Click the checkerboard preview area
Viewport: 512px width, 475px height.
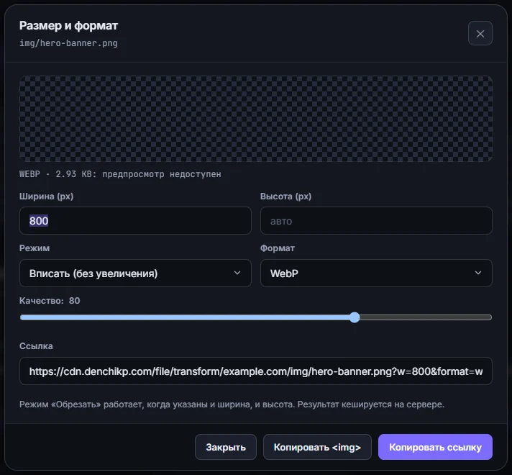click(256, 119)
